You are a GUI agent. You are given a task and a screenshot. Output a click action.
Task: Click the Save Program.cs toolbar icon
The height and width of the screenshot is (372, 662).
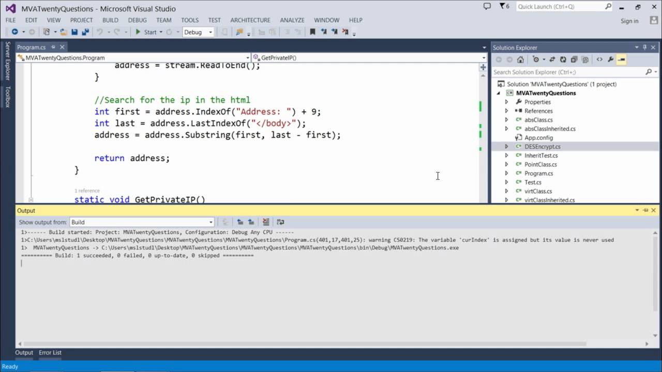click(x=74, y=32)
